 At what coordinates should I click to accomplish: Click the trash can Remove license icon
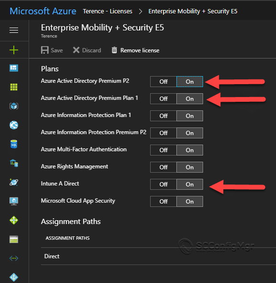pyautogui.click(x=114, y=50)
